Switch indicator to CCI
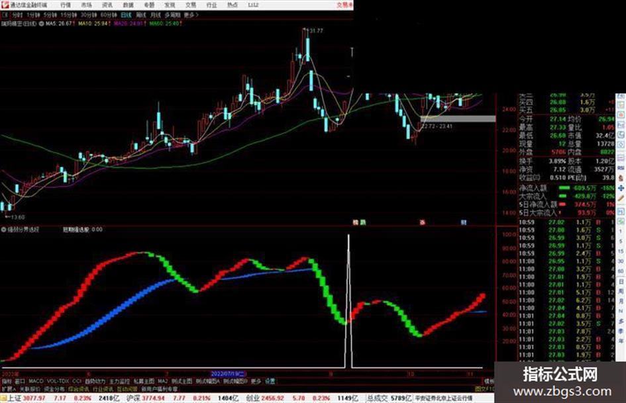The height and width of the screenshot is (403, 626). (77, 381)
